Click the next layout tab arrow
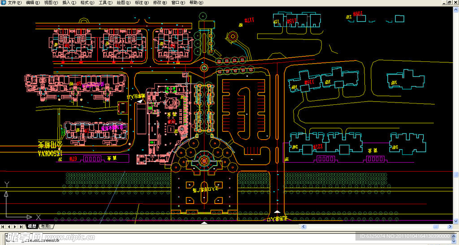459x245 pixels. pyautogui.click(x=15, y=227)
